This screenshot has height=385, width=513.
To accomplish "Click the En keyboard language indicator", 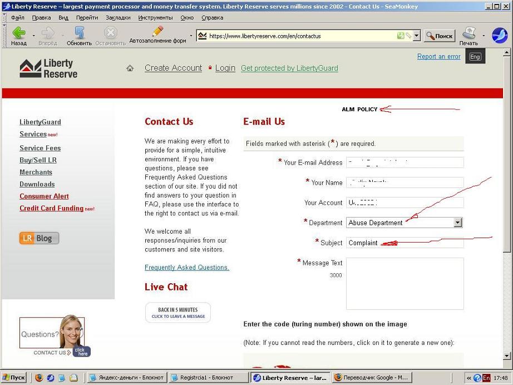I will pos(486,378).
